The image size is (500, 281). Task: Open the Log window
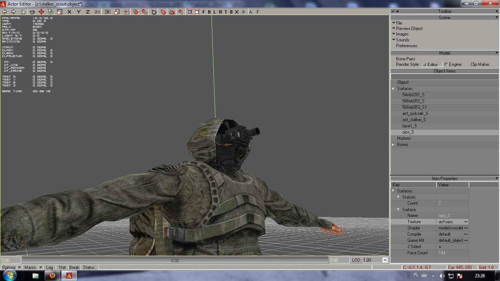(49, 267)
